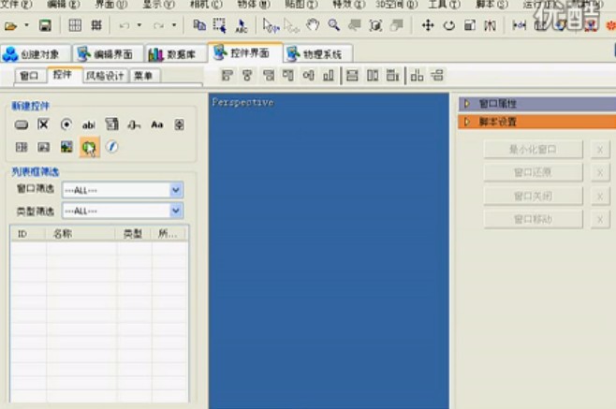
Task: Open the undo history dropdown arrow
Action: pos(139,25)
